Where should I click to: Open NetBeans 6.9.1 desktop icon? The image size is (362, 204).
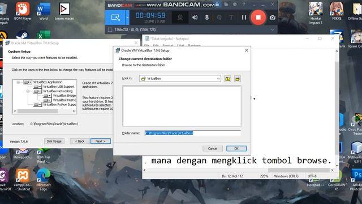355,152
